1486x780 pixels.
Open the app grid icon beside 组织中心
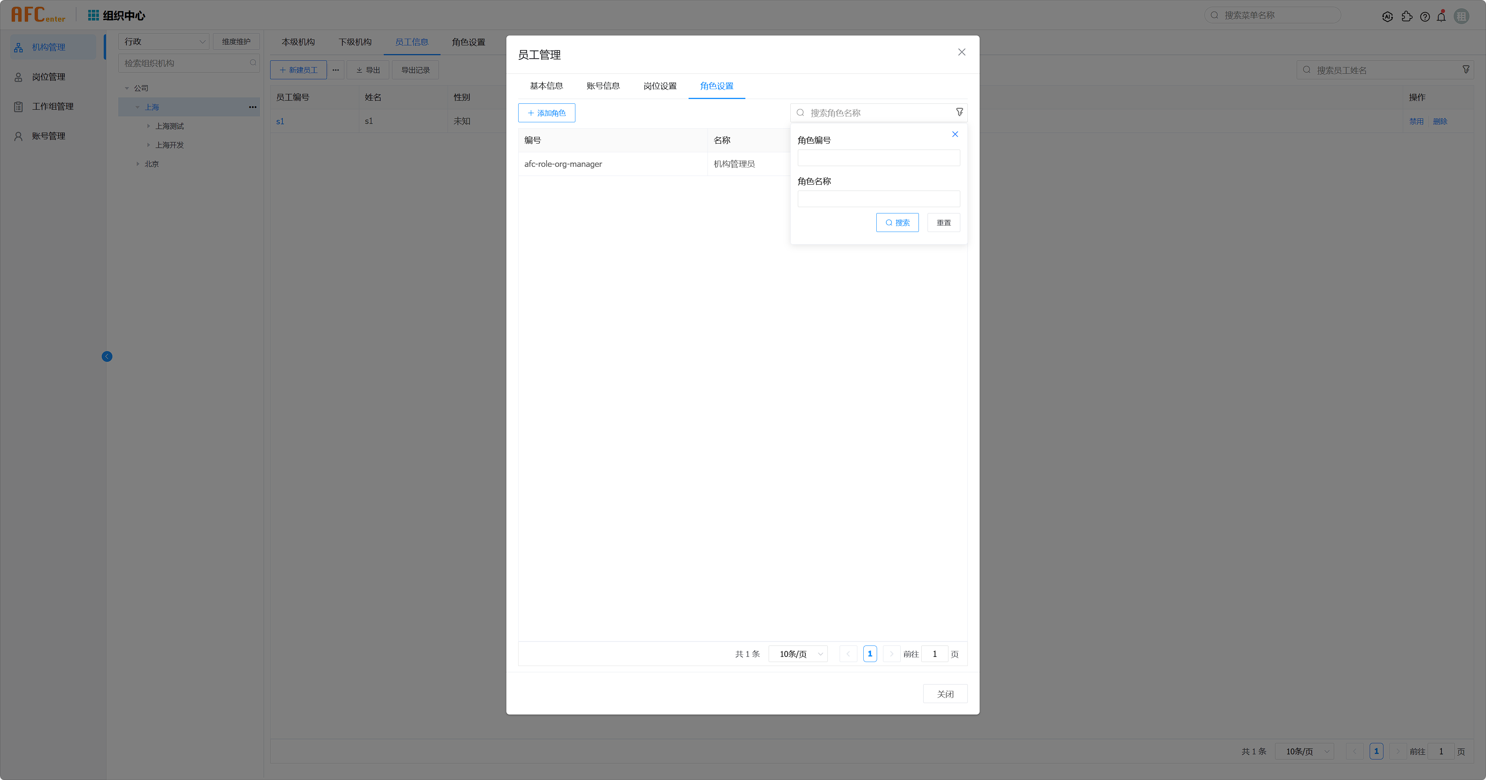[x=93, y=15]
